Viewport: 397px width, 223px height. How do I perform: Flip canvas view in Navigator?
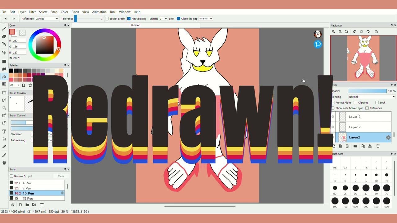click(x=376, y=32)
